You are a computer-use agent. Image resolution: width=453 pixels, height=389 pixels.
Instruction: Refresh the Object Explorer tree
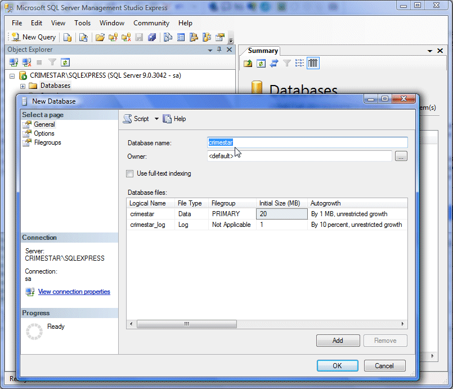(x=65, y=62)
